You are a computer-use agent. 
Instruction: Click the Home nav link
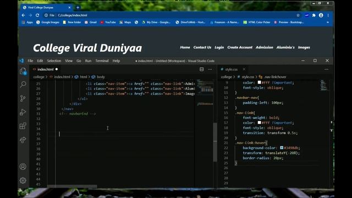click(185, 47)
